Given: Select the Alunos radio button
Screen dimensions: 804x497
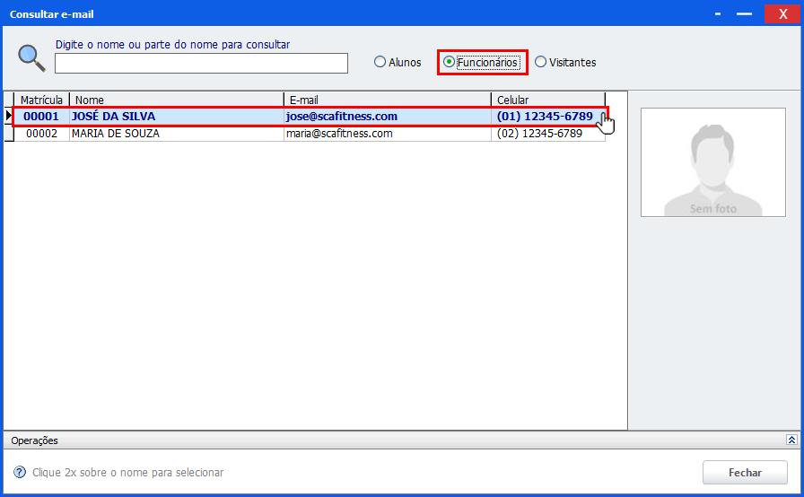Looking at the screenshot, I should point(398,62).
